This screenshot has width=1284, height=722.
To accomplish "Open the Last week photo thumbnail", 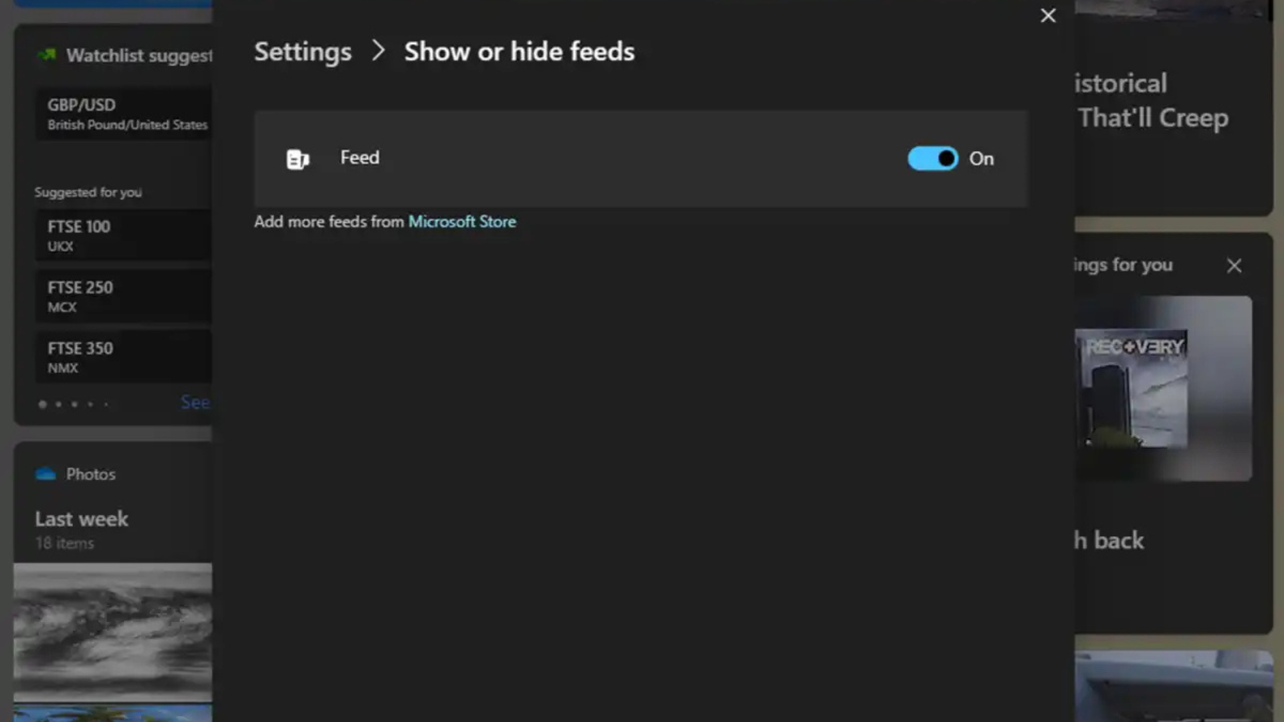I will [112, 632].
